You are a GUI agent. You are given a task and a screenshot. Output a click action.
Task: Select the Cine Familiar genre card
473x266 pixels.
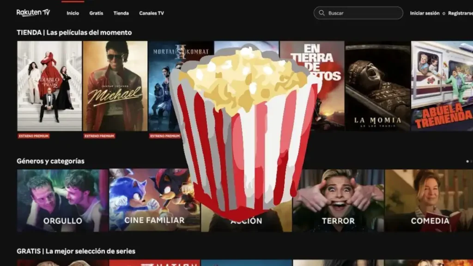point(154,200)
